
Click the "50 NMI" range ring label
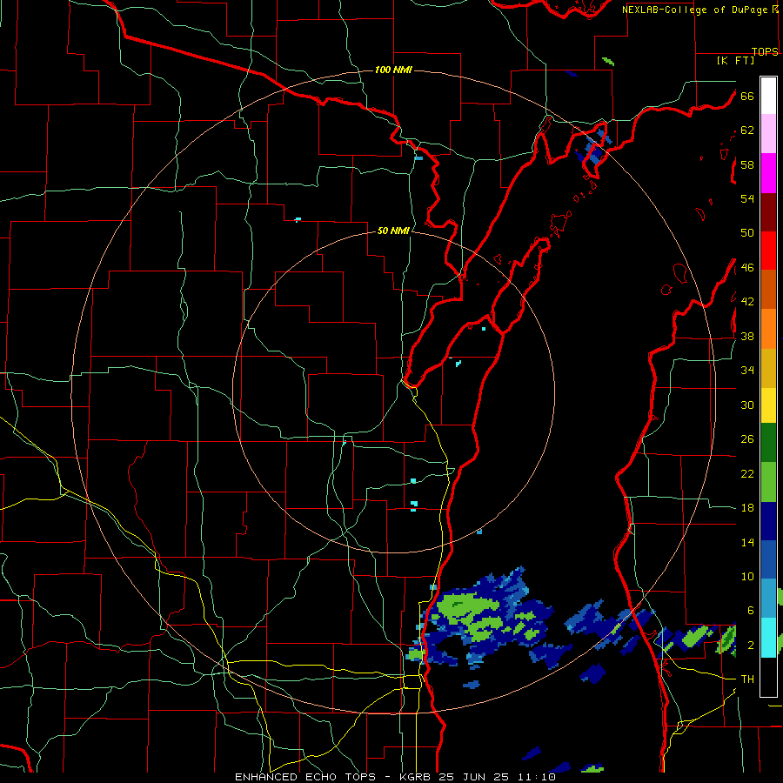coord(393,231)
